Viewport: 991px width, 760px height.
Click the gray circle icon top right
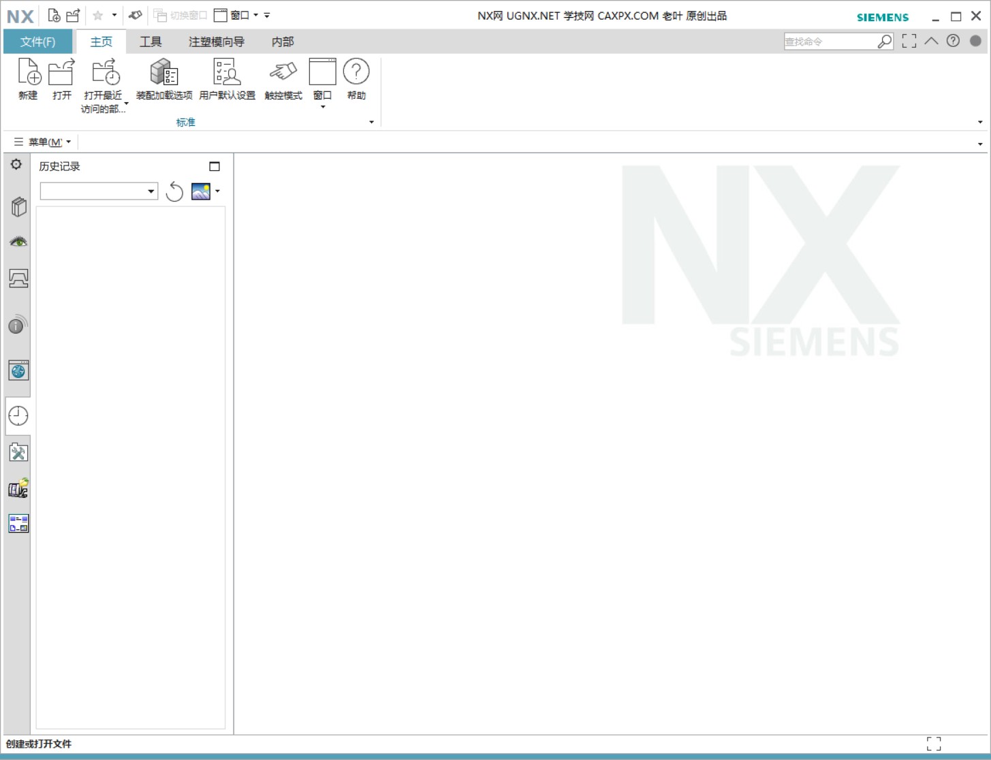tap(975, 41)
